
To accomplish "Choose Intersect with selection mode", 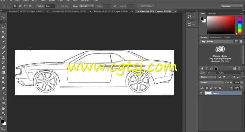I will tap(30, 6).
